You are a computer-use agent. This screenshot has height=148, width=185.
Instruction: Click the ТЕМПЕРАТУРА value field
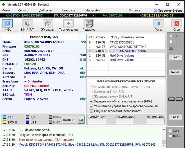[x=97, y=121]
